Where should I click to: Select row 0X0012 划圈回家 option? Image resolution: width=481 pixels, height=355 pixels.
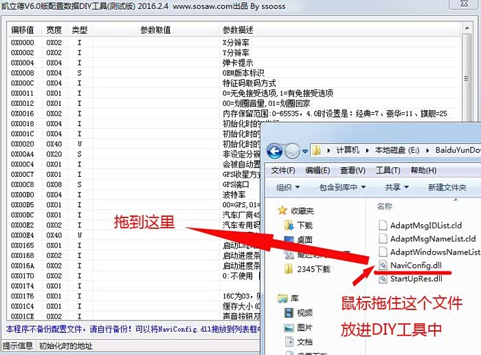coord(234,103)
